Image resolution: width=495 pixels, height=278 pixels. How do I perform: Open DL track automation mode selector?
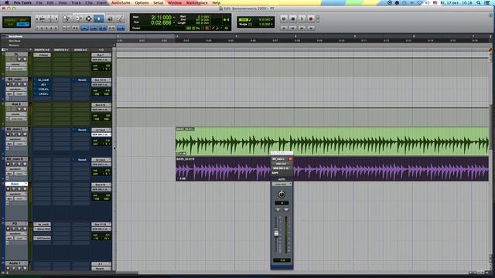point(18,69)
